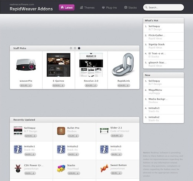Select the Initialis1 info icon
This screenshot has height=181, width=193.
point(18,150)
